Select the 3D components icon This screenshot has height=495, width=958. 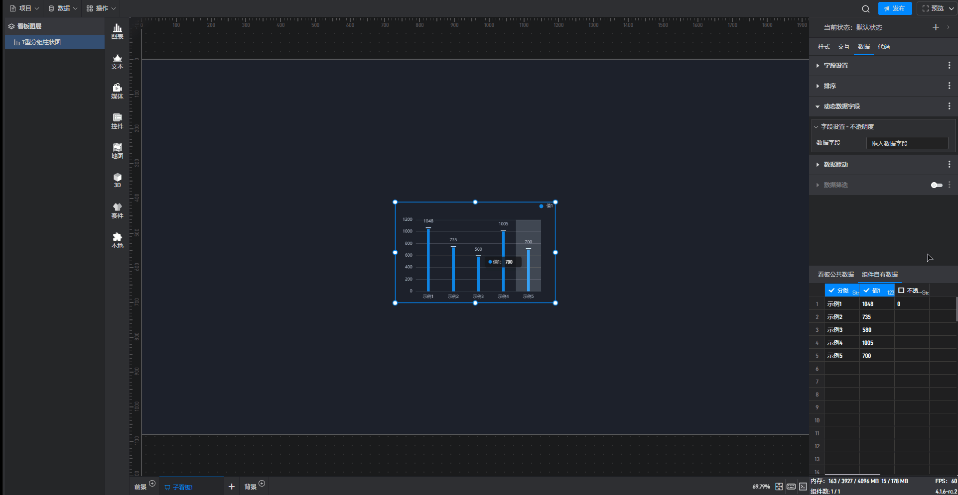click(x=117, y=180)
